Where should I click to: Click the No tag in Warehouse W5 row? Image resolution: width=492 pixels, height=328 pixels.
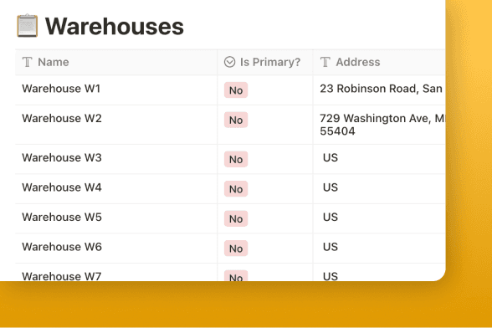236,219
